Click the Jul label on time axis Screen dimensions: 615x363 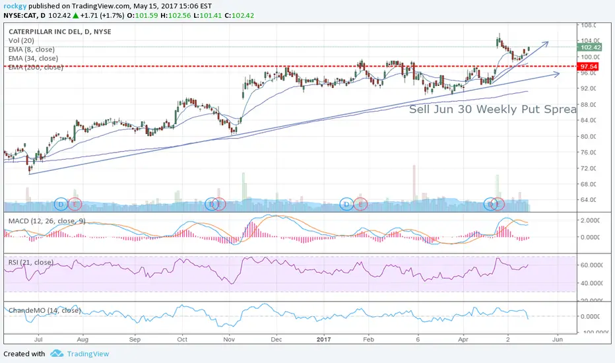[x=38, y=339]
